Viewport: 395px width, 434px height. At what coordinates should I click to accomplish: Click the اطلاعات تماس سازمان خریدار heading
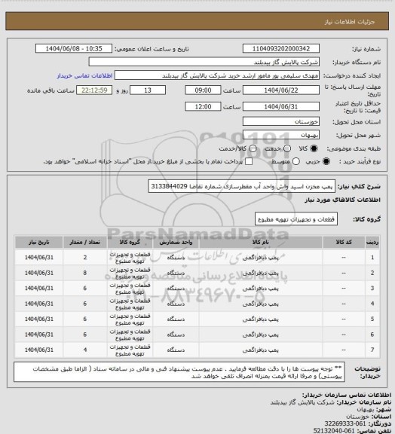click(x=347, y=395)
